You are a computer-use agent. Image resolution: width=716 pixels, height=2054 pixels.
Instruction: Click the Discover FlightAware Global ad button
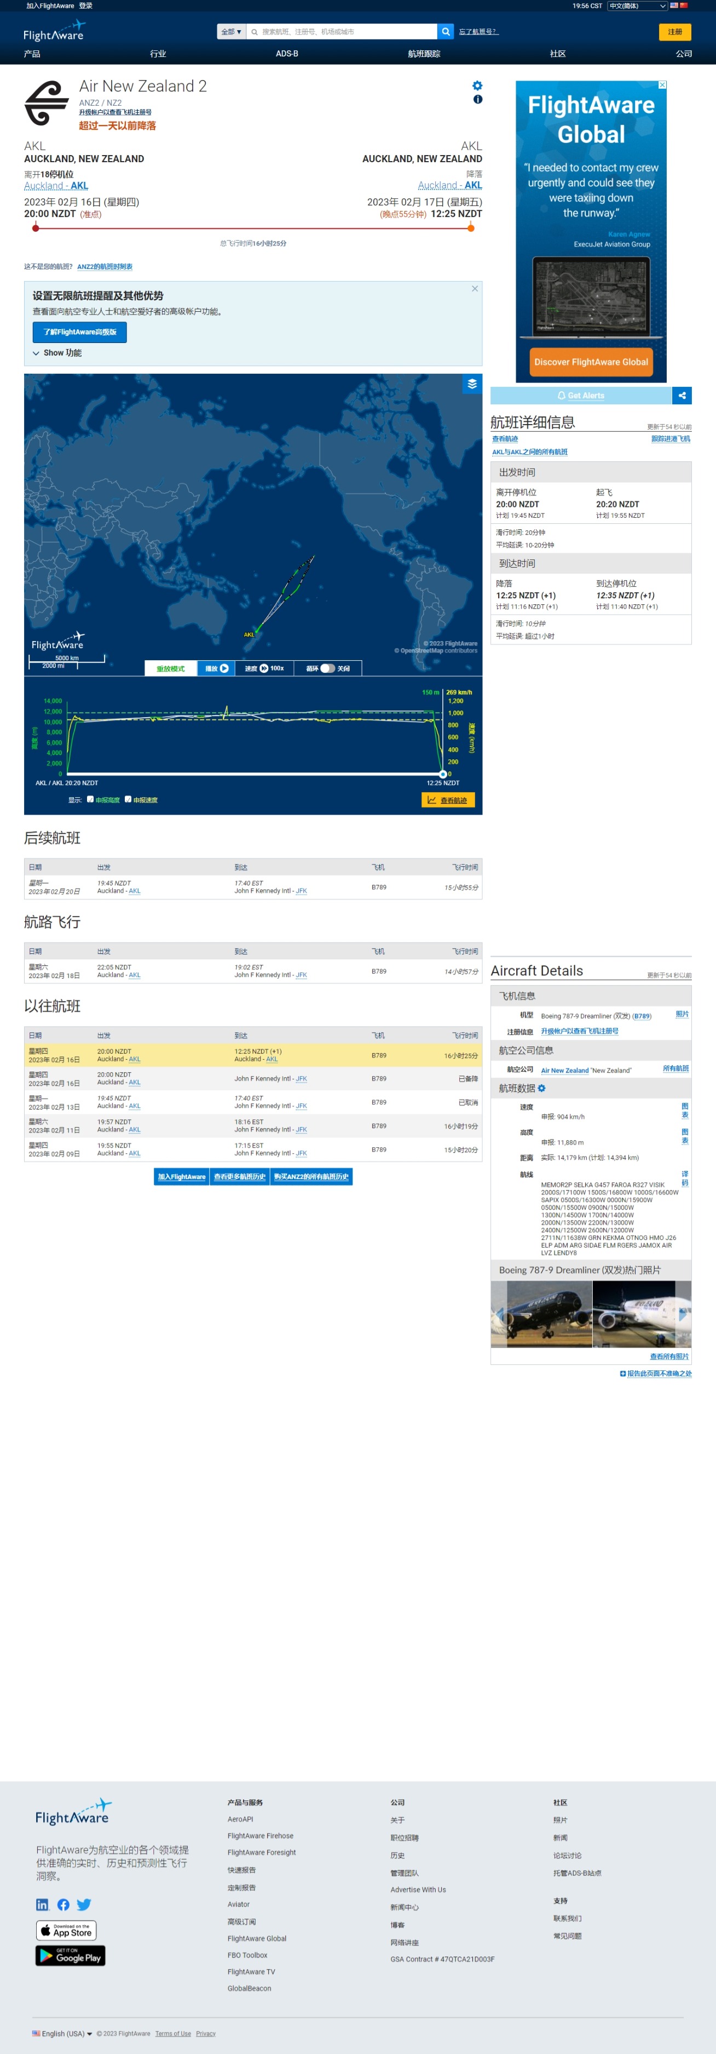[591, 362]
